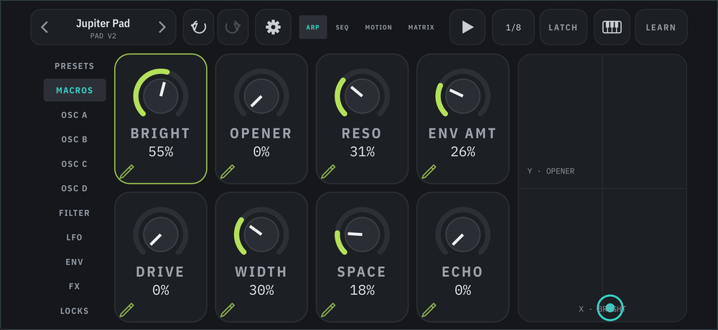Screen dimensions: 718x330
Task: Edit the SPACE macro via its pencil icon
Action: click(x=328, y=311)
